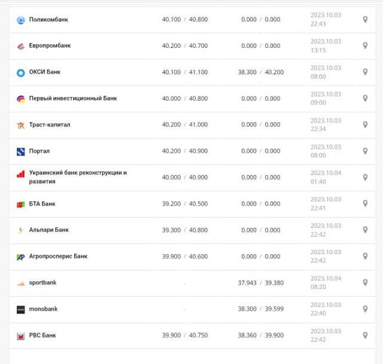Viewport: 383px width, 364px height.
Task: Show БТА Банк branch location pin
Action: click(x=365, y=204)
